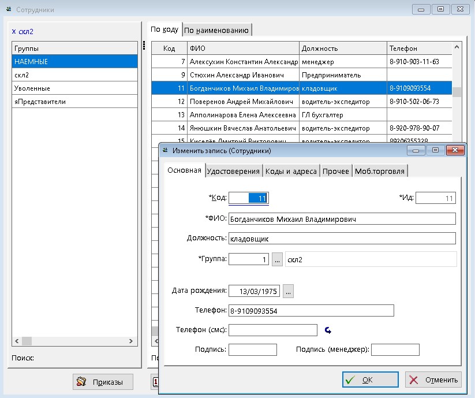Click into the ФИО text field
This screenshot has width=475, height=398.
342,219
